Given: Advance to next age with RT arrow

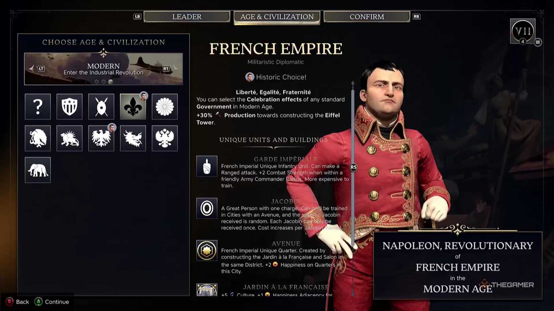Looking at the screenshot, I should (171, 68).
